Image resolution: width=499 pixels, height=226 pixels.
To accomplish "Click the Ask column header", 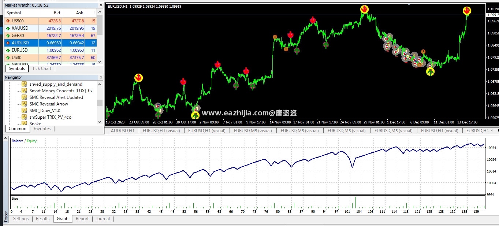I will (x=73, y=13).
